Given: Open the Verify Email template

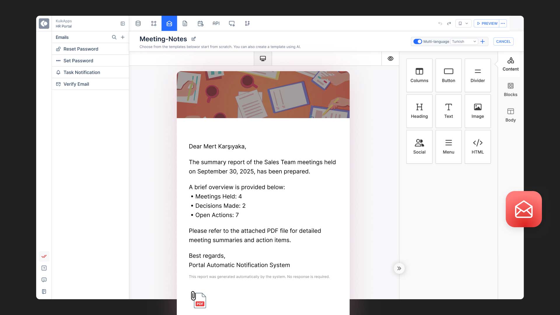Looking at the screenshot, I should click(76, 84).
